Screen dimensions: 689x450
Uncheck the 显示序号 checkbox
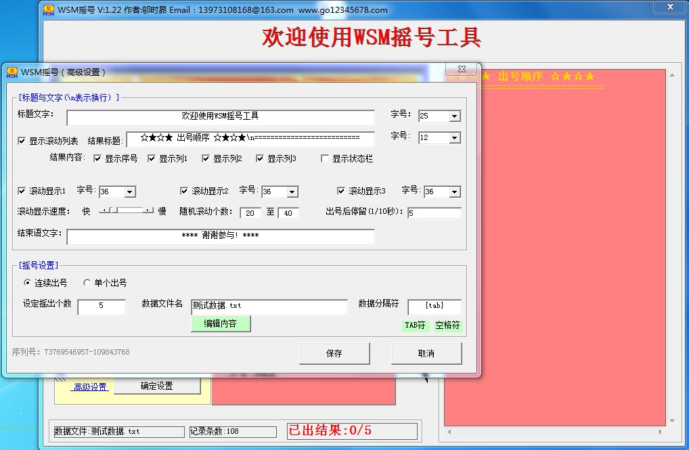click(97, 159)
